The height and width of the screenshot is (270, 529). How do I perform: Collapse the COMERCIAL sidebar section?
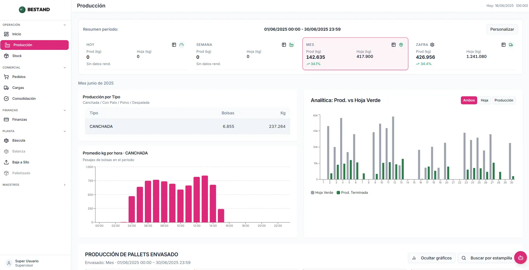(x=65, y=68)
